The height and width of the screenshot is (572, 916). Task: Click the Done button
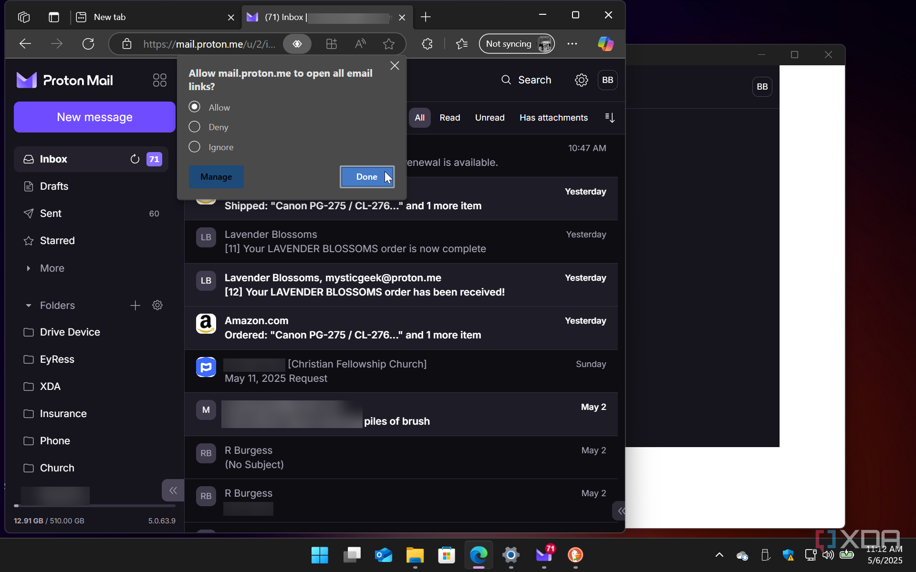(367, 177)
